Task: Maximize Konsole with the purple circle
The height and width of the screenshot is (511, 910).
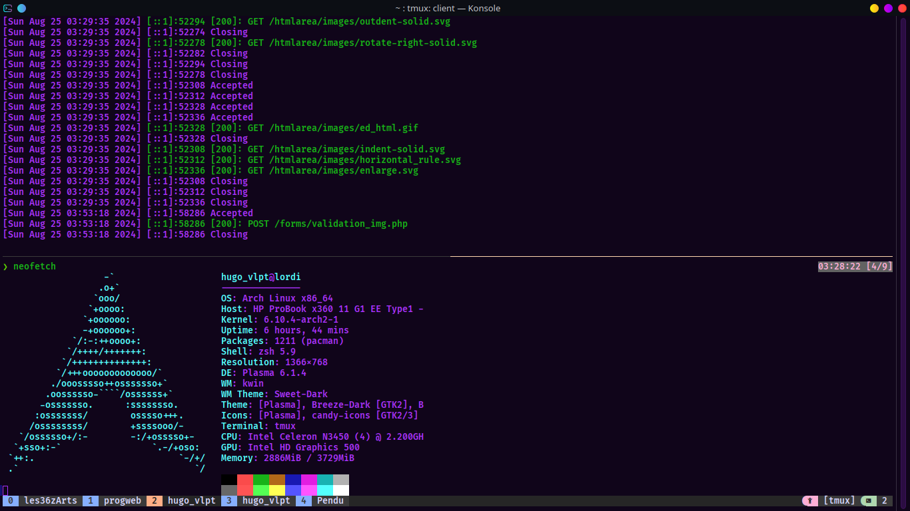Action: pos(888,8)
